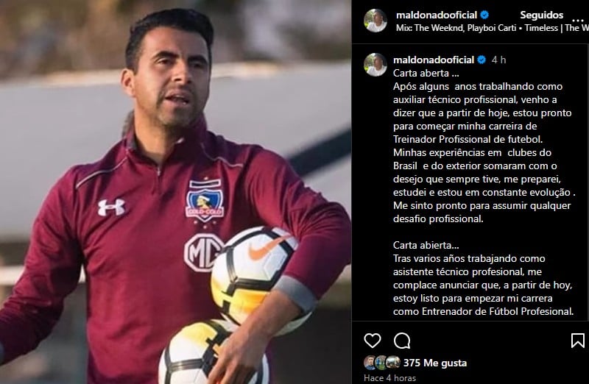Image resolution: width=589 pixels, height=384 pixels.
Task: Open maldonadooficial profile from header username
Action: (x=437, y=15)
